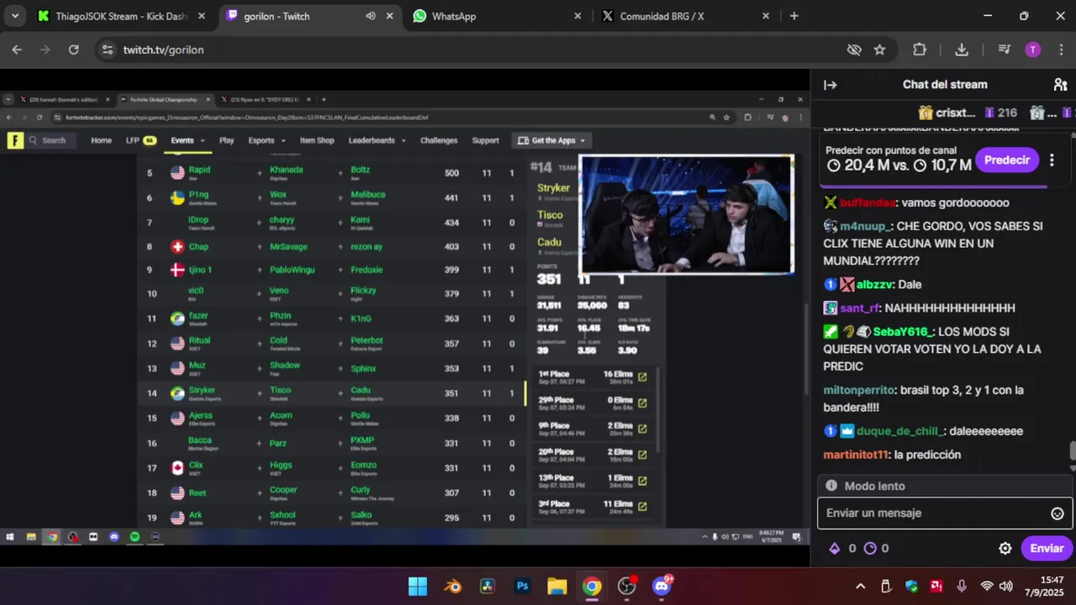Open Chrome downloads icon
Screen dimensions: 1076x605
click(x=962, y=50)
